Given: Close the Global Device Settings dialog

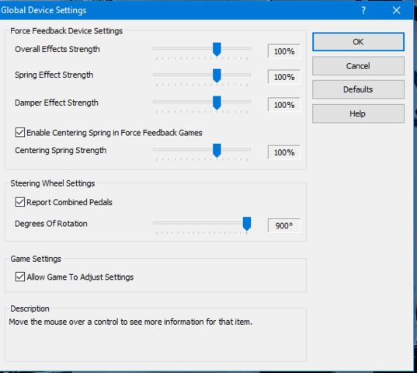Looking at the screenshot, I should [x=396, y=10].
